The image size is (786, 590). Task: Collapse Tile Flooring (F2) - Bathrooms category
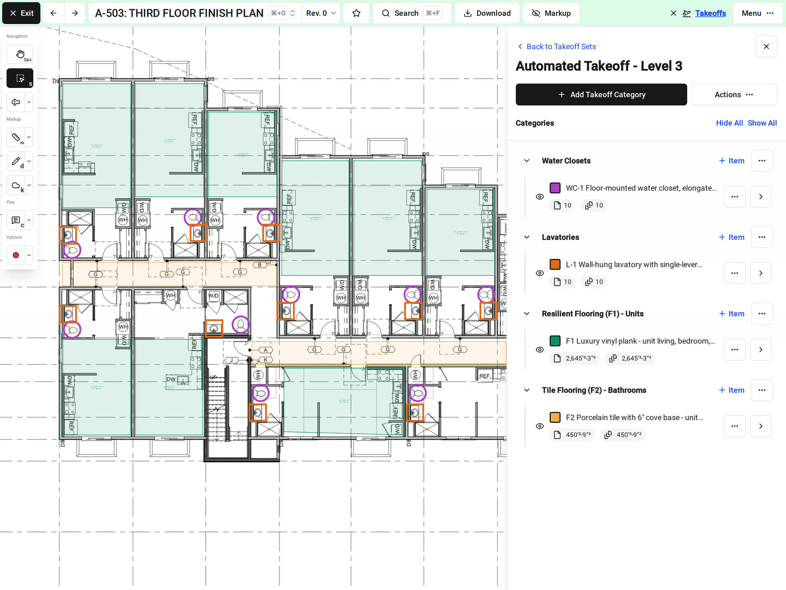coord(527,390)
